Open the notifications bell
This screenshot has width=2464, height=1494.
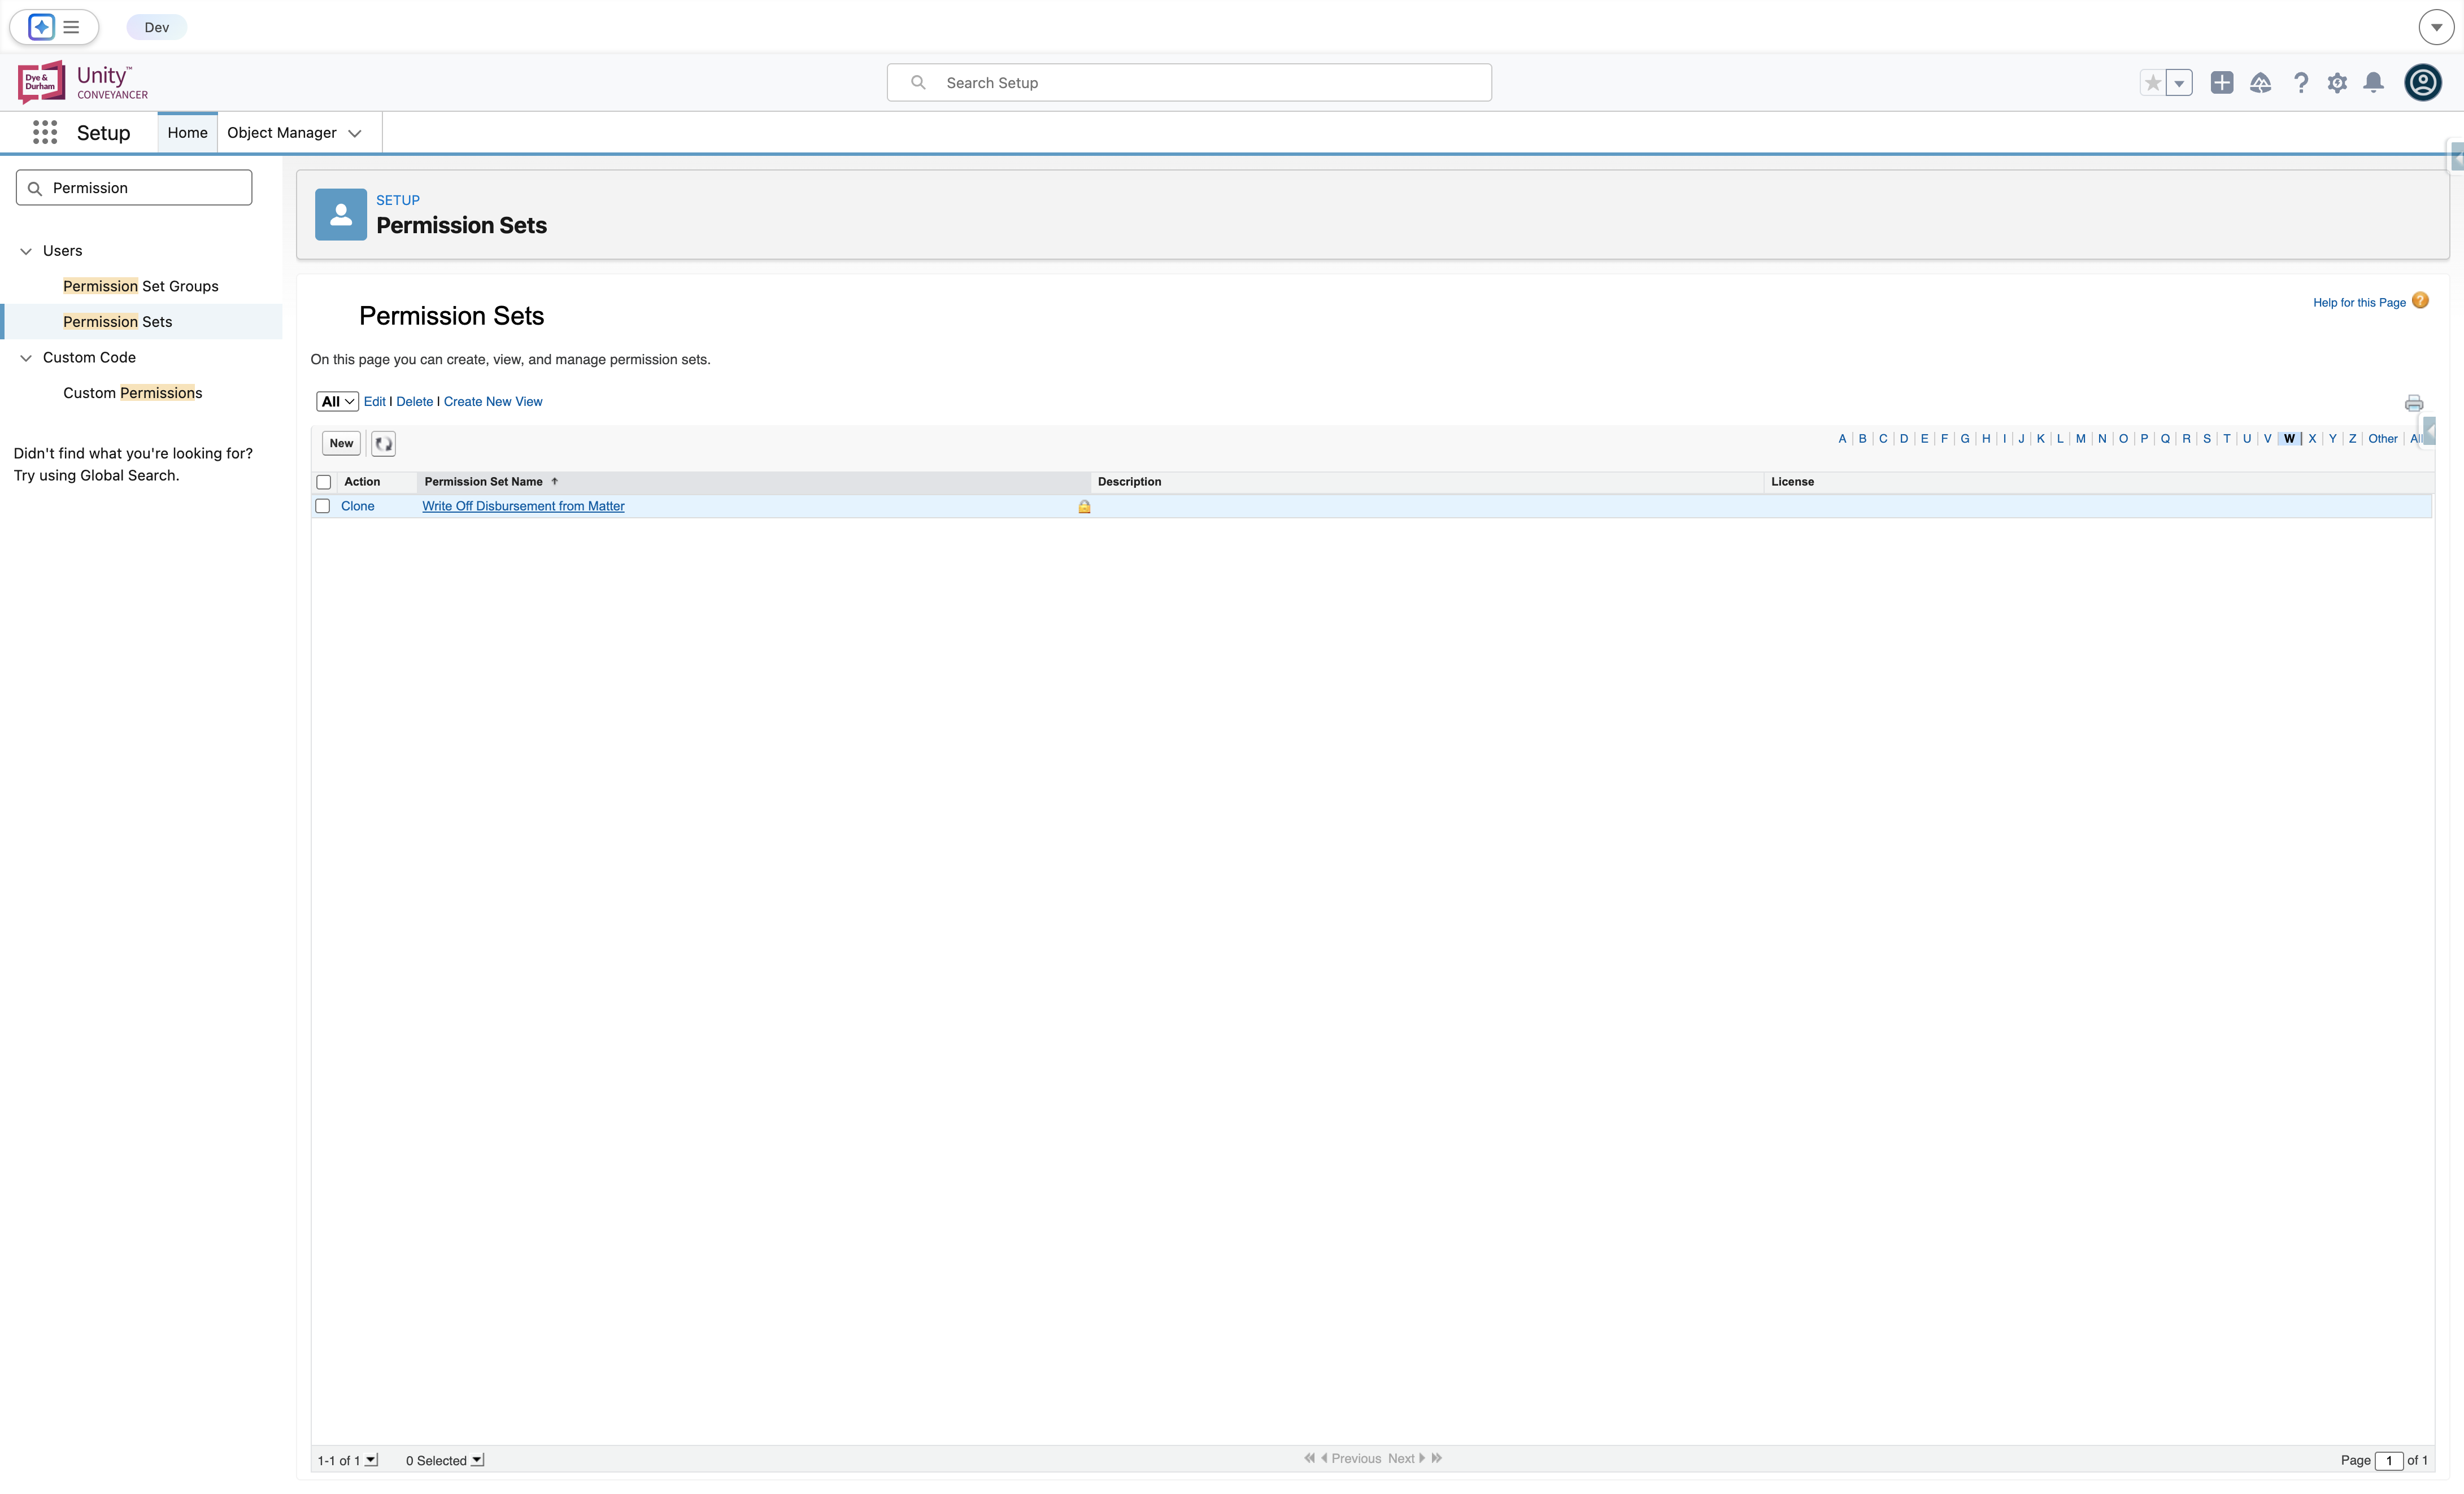tap(2373, 83)
